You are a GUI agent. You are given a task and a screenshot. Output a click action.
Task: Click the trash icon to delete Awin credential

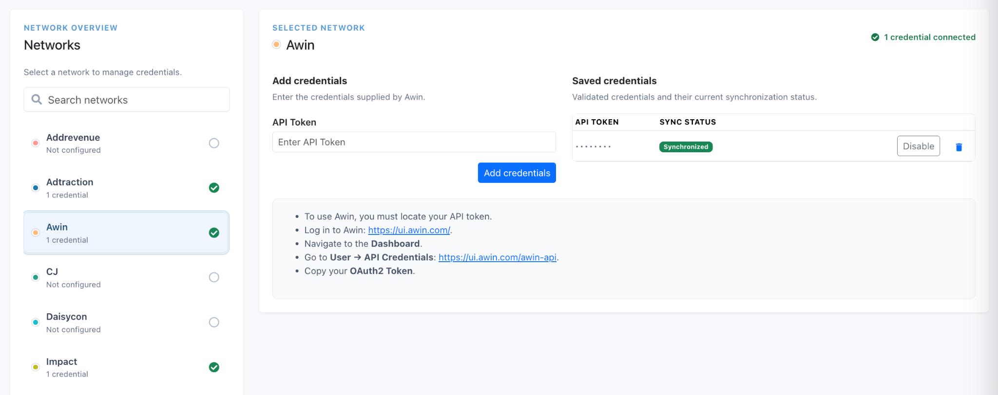959,147
